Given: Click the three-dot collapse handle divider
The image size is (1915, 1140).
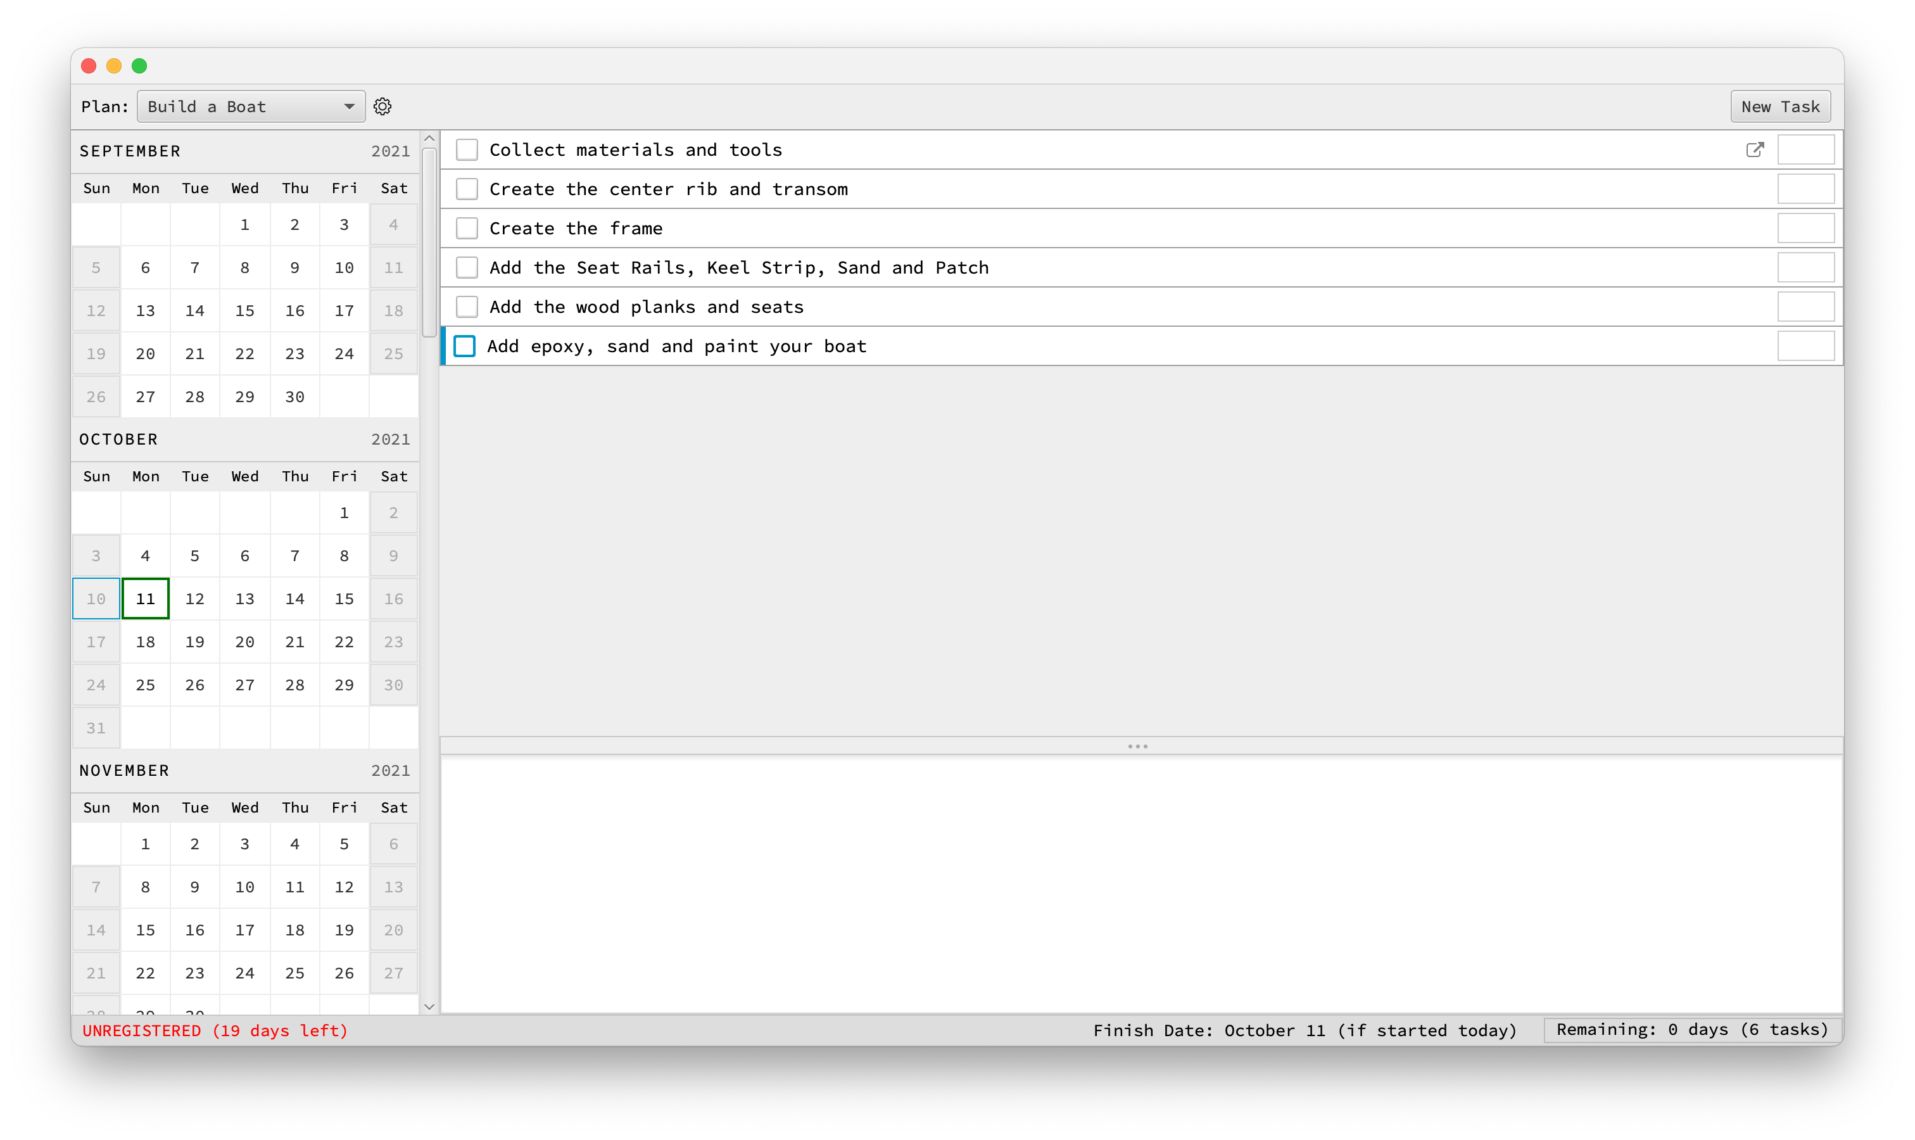Looking at the screenshot, I should pyautogui.click(x=1139, y=747).
